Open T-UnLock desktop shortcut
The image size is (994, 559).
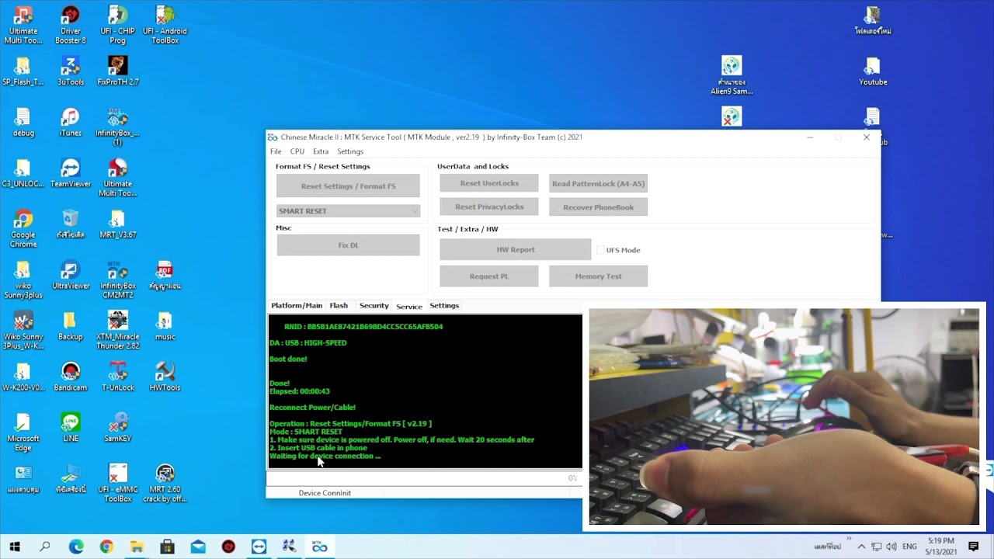click(118, 377)
